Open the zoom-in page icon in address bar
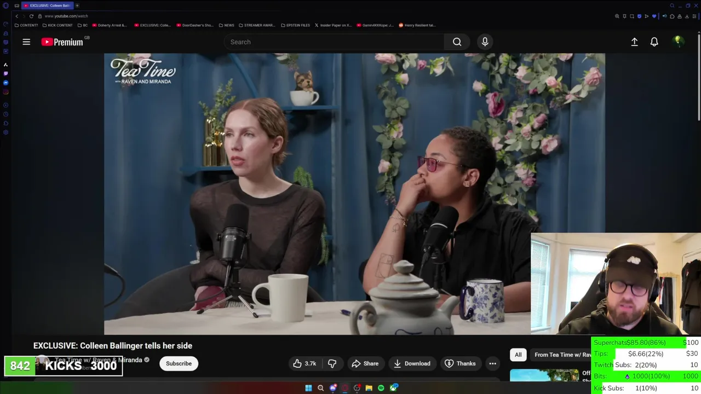The width and height of the screenshot is (701, 394). click(x=617, y=16)
